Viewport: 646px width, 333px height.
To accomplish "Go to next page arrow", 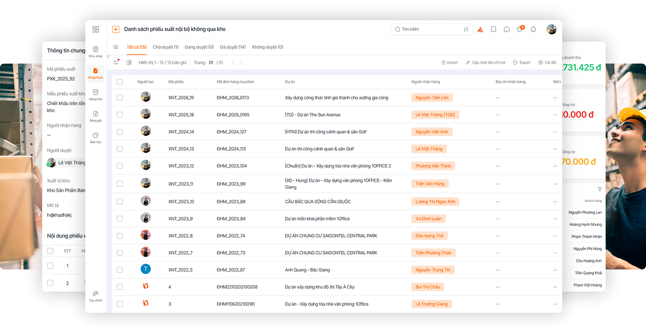I will (241, 63).
